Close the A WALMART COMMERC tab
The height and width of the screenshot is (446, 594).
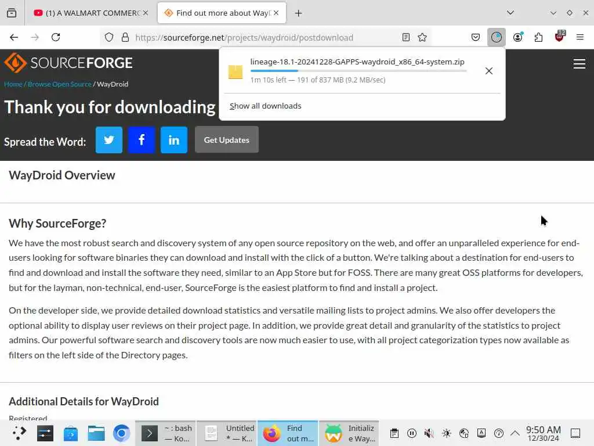146,13
